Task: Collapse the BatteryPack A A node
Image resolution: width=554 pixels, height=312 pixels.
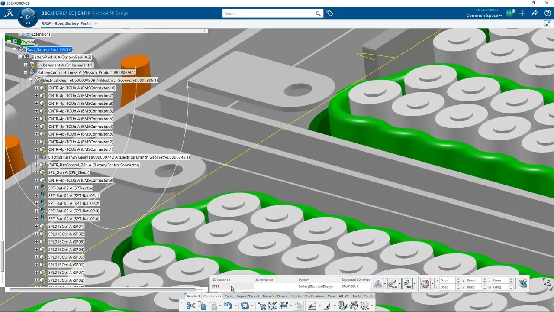Action: pyautogui.click(x=20, y=57)
